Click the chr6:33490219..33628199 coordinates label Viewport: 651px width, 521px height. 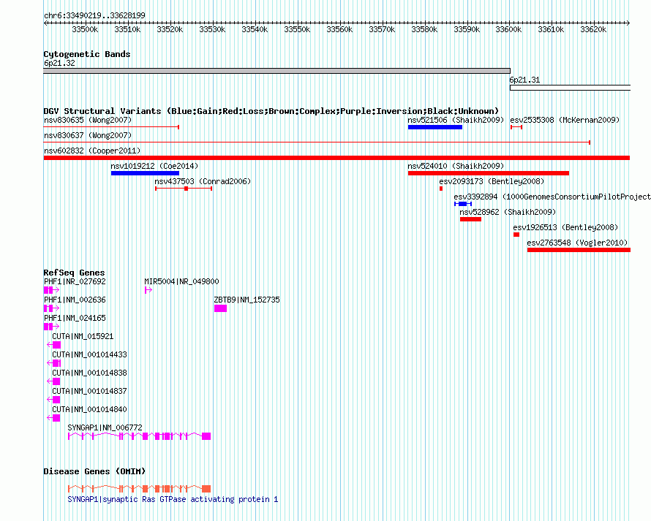point(94,15)
